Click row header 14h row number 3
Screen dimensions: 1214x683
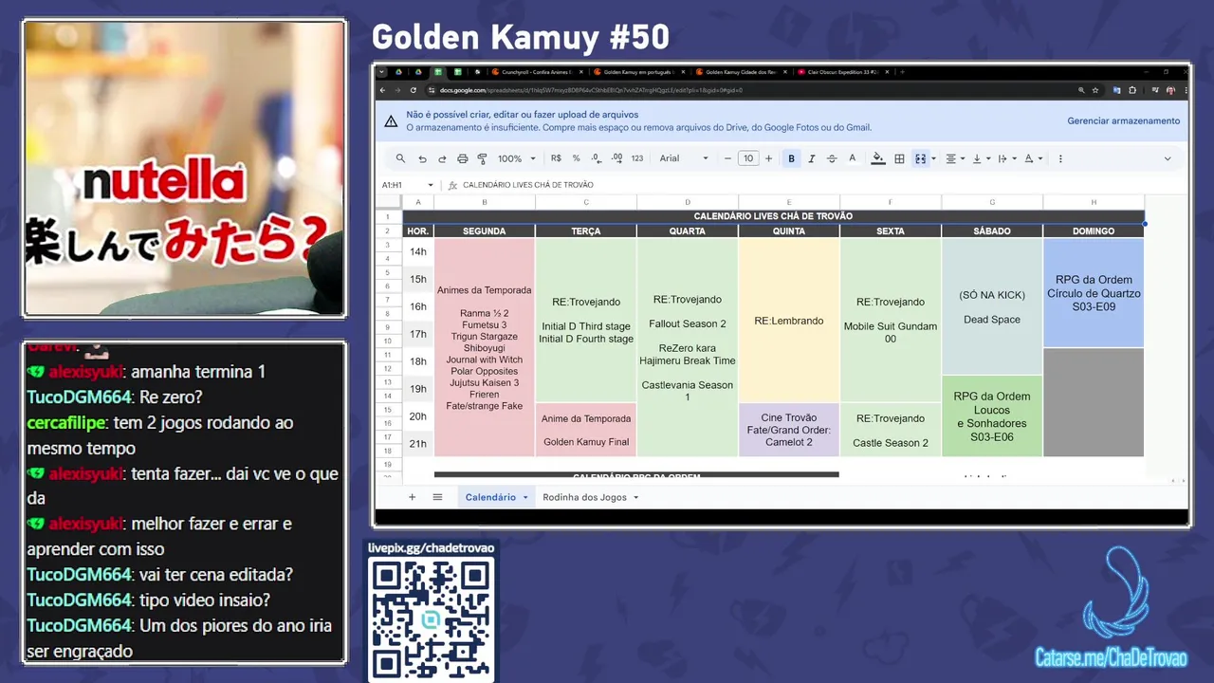tap(387, 245)
